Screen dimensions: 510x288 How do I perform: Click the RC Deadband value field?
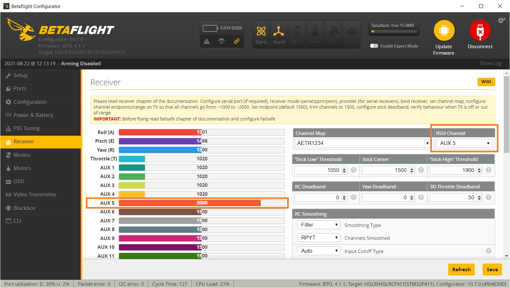321,198
